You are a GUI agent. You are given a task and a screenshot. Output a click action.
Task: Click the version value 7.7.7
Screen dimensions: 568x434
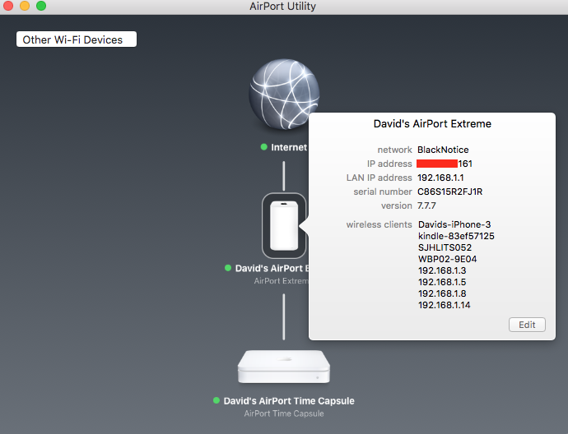coord(426,205)
